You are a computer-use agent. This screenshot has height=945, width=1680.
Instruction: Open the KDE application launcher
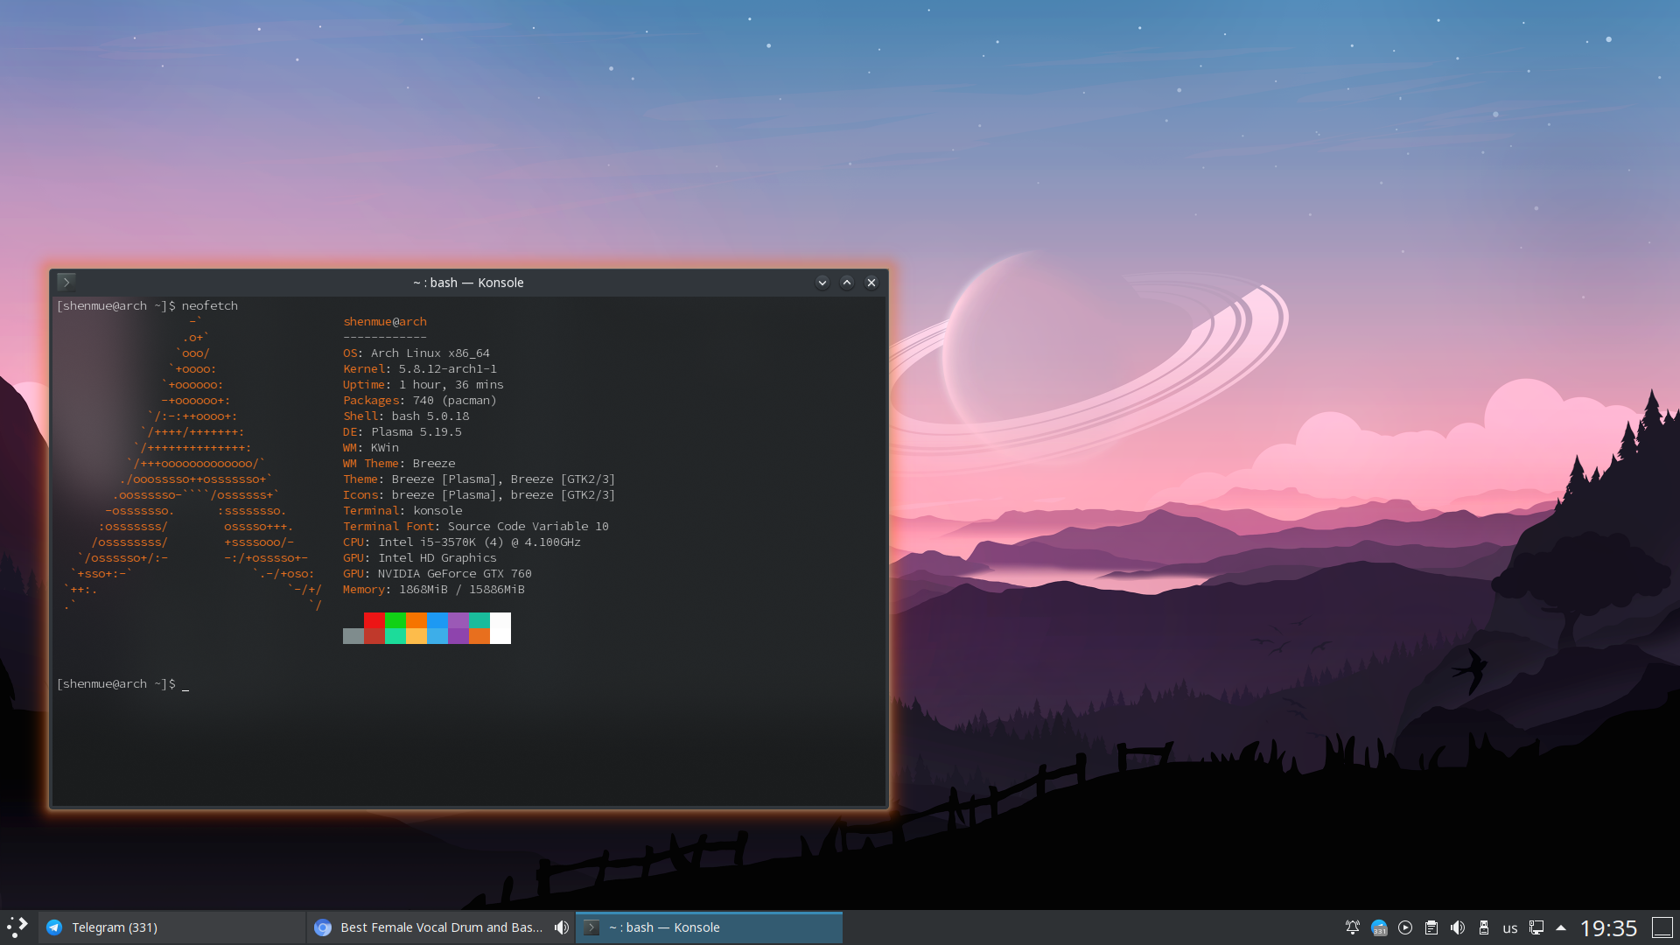pyautogui.click(x=17, y=927)
